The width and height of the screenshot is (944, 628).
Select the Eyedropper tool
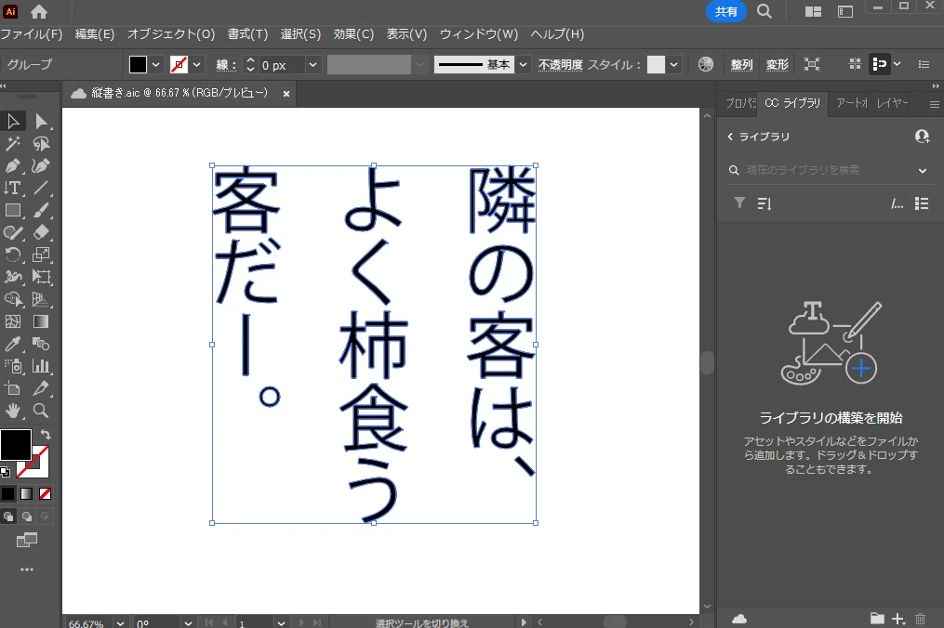[x=13, y=344]
